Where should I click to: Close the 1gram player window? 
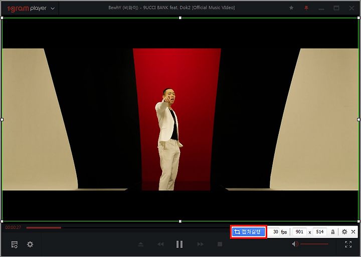[x=351, y=9]
